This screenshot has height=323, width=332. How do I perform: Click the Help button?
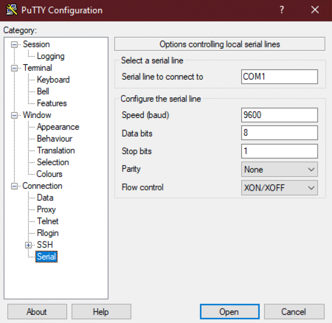101,312
